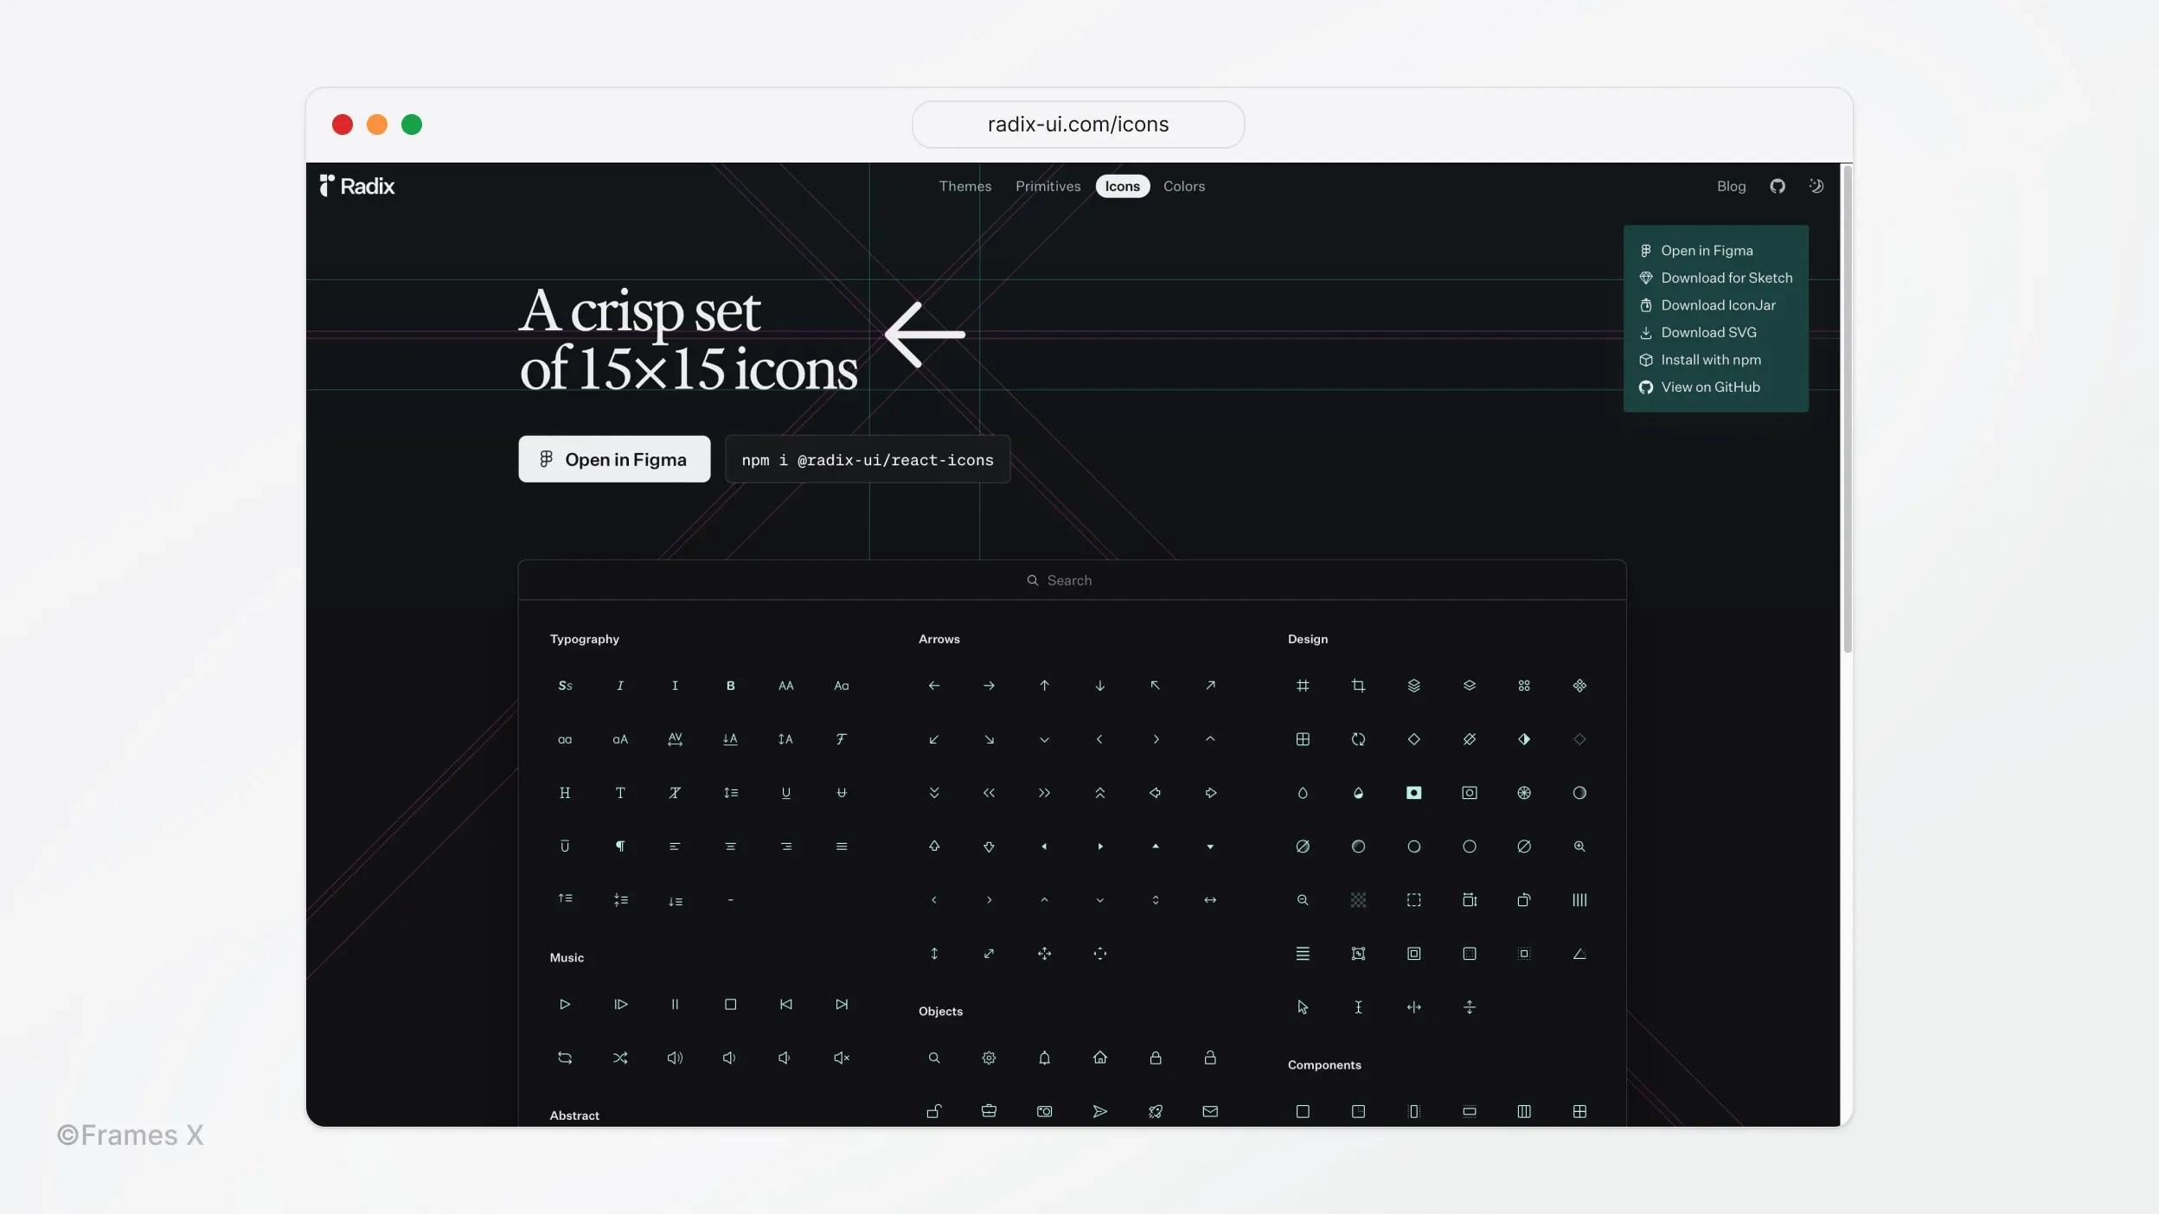Click the 'Themes' navigation tab

pos(965,185)
